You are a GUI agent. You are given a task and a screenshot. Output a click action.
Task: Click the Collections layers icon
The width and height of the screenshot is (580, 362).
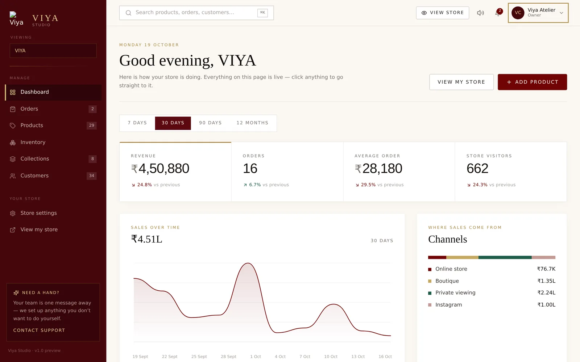click(13, 159)
